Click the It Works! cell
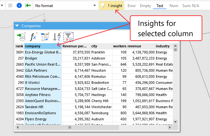Image resolution: width=210 pixels, height=136 pixels. click(x=43, y=83)
